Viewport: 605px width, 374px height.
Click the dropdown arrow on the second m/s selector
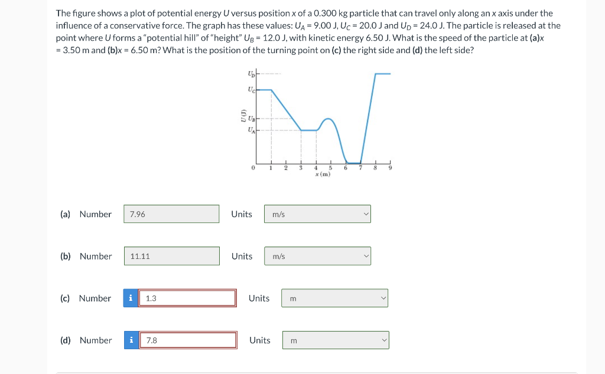366,256
